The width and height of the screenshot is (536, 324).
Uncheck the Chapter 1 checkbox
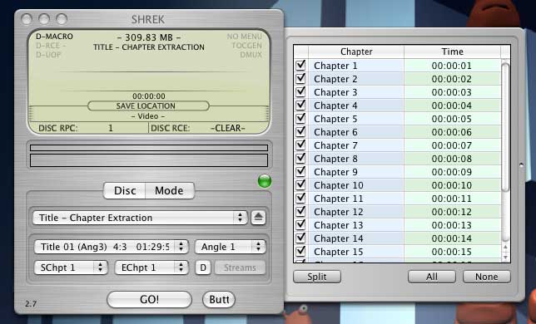click(300, 65)
